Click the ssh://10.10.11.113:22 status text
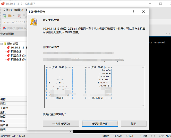Screen dimensions: 171x138 pyautogui.click(x=13, y=136)
